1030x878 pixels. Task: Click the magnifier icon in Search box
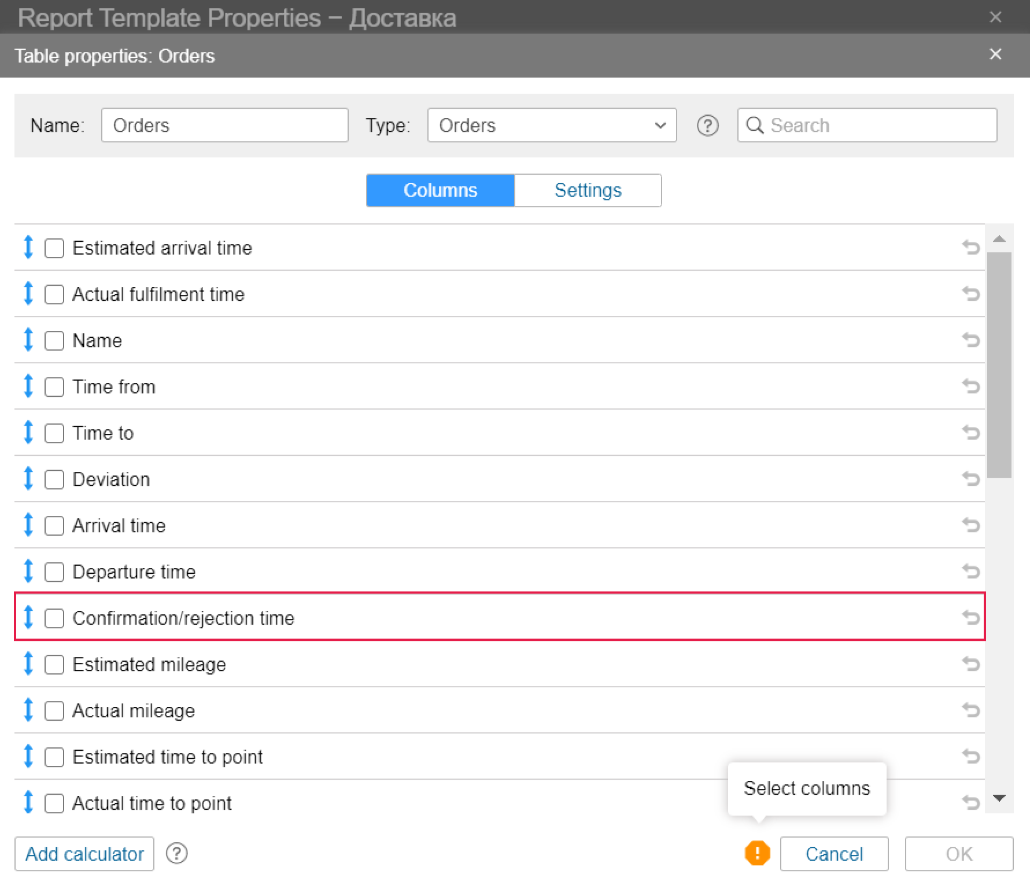[x=754, y=126]
